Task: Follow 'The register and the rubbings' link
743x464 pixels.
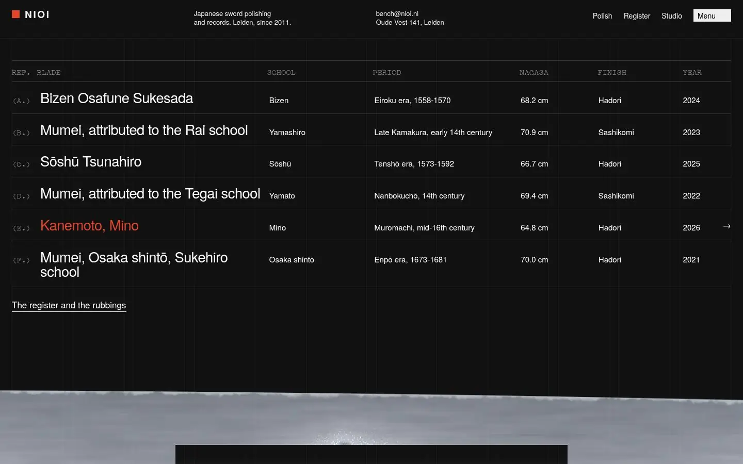Action: [69, 305]
